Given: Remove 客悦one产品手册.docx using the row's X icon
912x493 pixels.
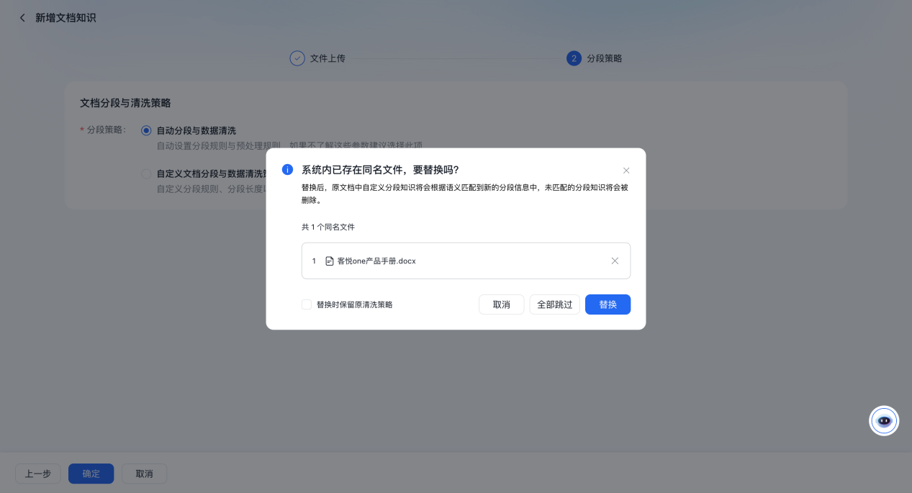Looking at the screenshot, I should [x=615, y=261].
